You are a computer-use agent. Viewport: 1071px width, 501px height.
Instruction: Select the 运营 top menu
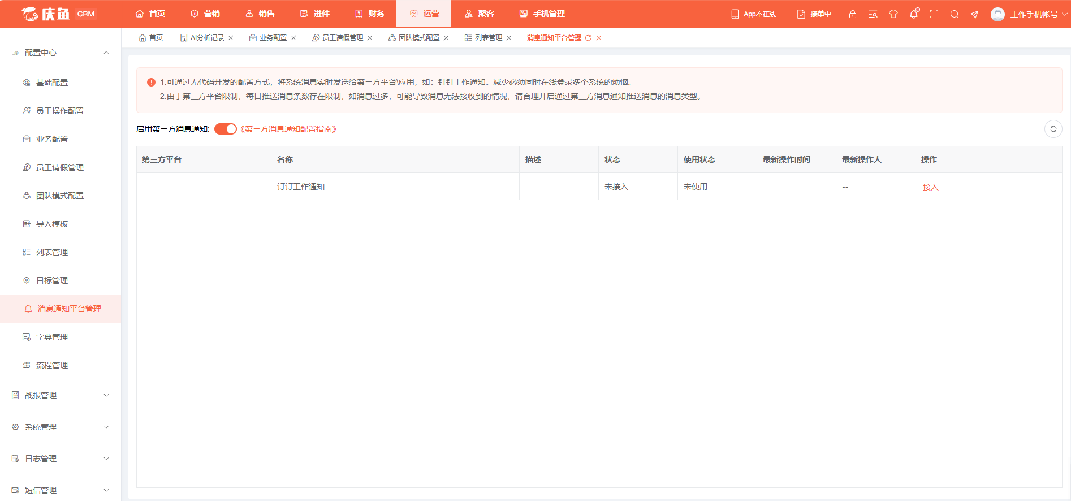pyautogui.click(x=424, y=14)
